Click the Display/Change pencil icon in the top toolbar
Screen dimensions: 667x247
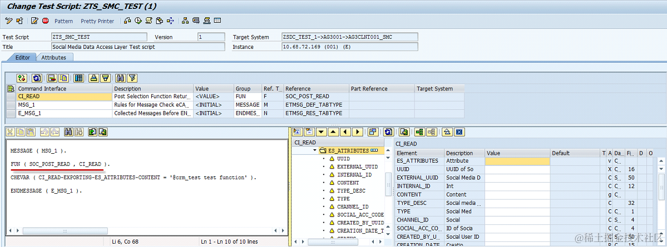[x=8, y=21]
